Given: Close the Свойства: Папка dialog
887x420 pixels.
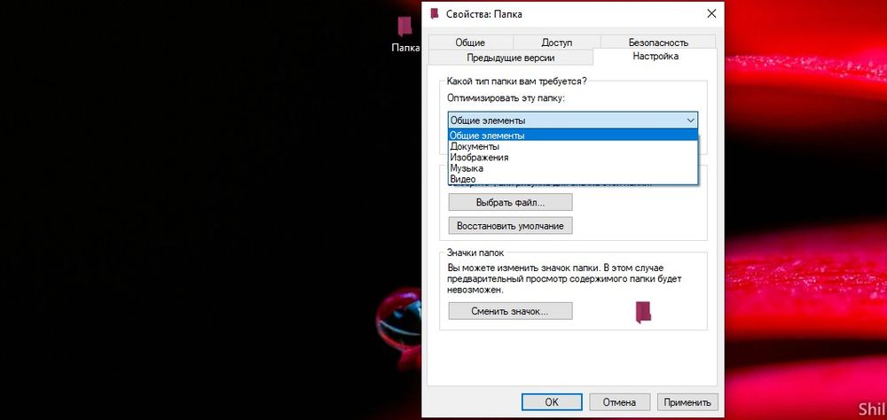Looking at the screenshot, I should 711,13.
